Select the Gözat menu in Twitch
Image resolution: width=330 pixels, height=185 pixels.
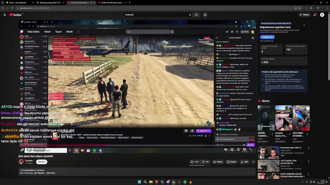point(47,32)
